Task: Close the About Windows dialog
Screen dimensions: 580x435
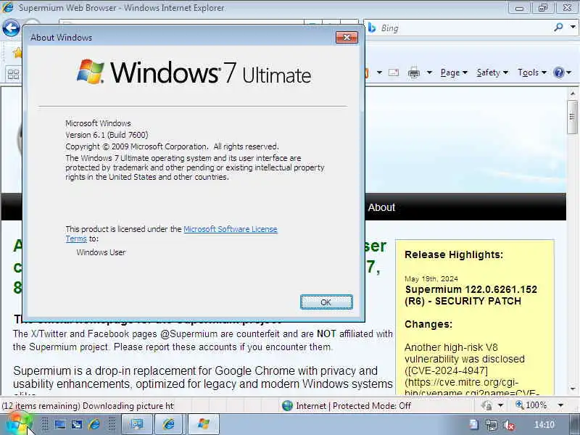Action: click(347, 38)
